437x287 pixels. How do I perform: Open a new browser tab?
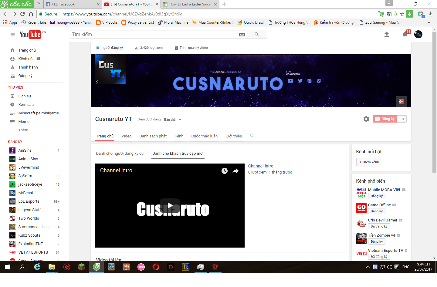tap(224, 4)
